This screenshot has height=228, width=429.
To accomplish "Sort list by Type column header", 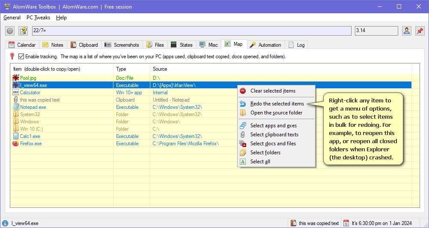I will pos(121,69).
